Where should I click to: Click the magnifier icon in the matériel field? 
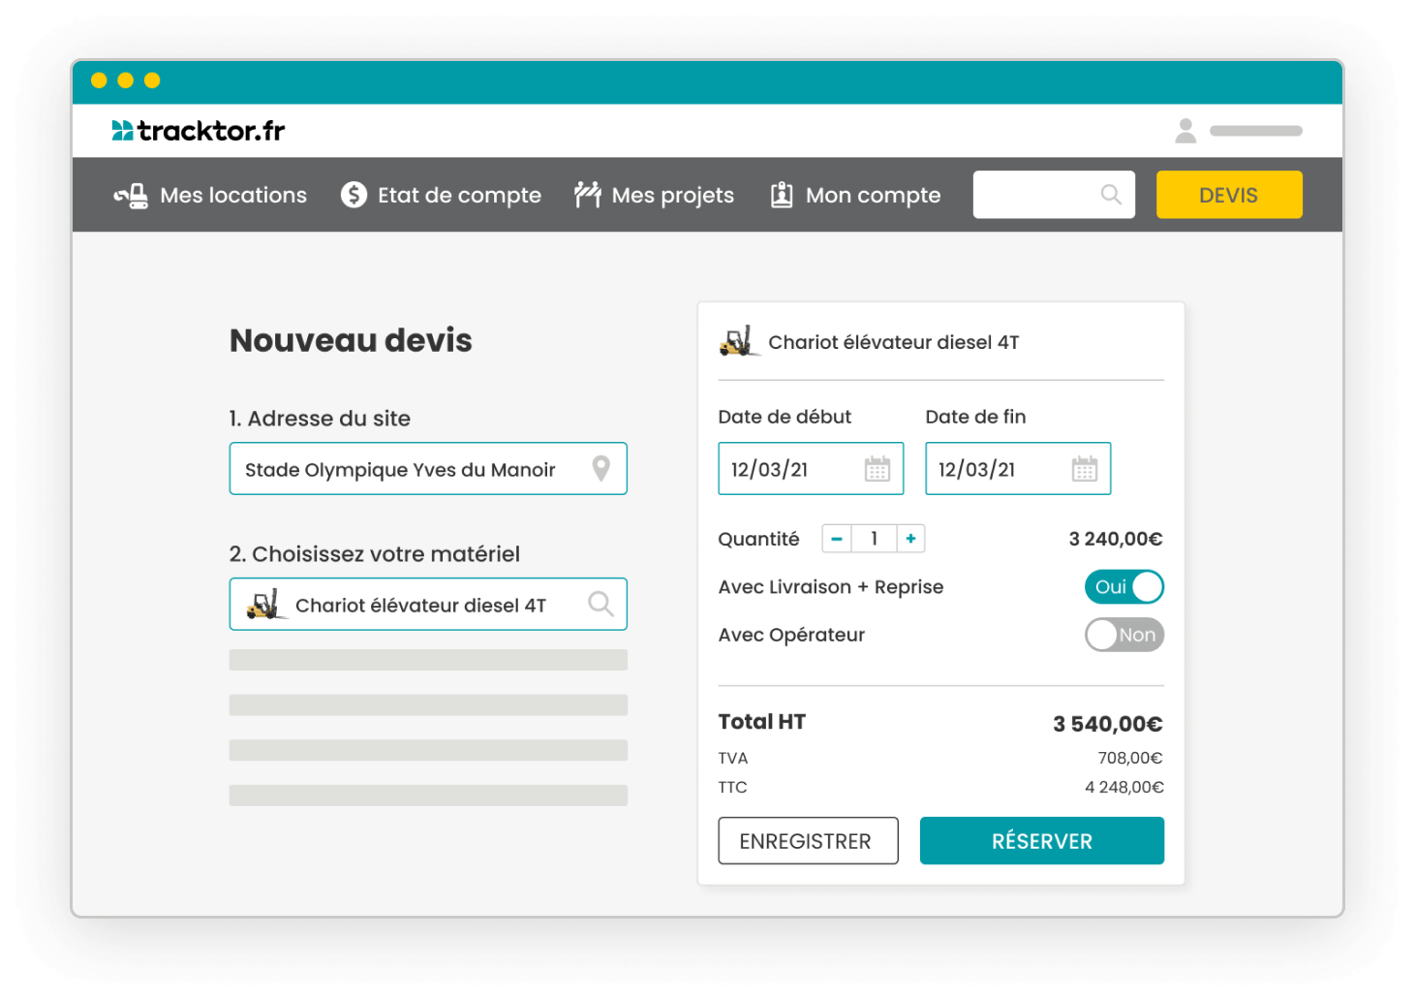(x=600, y=604)
